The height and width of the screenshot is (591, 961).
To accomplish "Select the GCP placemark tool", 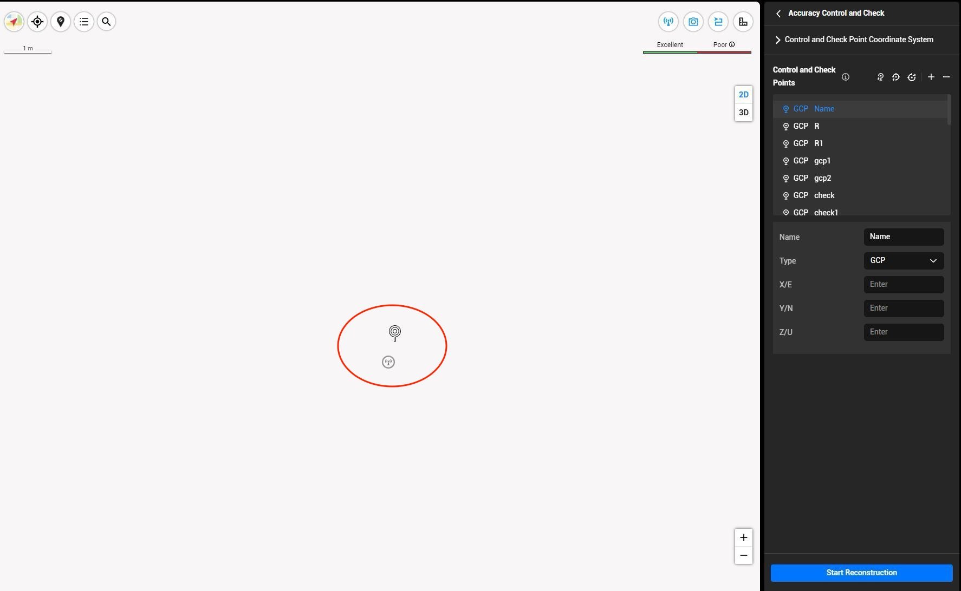I will coord(61,22).
